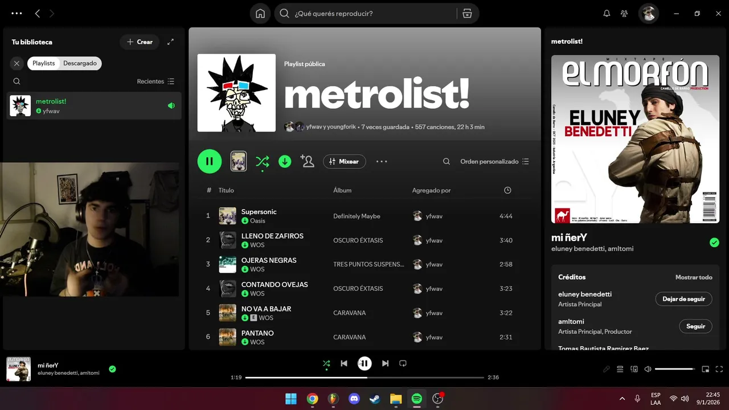Toggle repeat in the bottom player
This screenshot has height=410, width=729.
point(403,363)
